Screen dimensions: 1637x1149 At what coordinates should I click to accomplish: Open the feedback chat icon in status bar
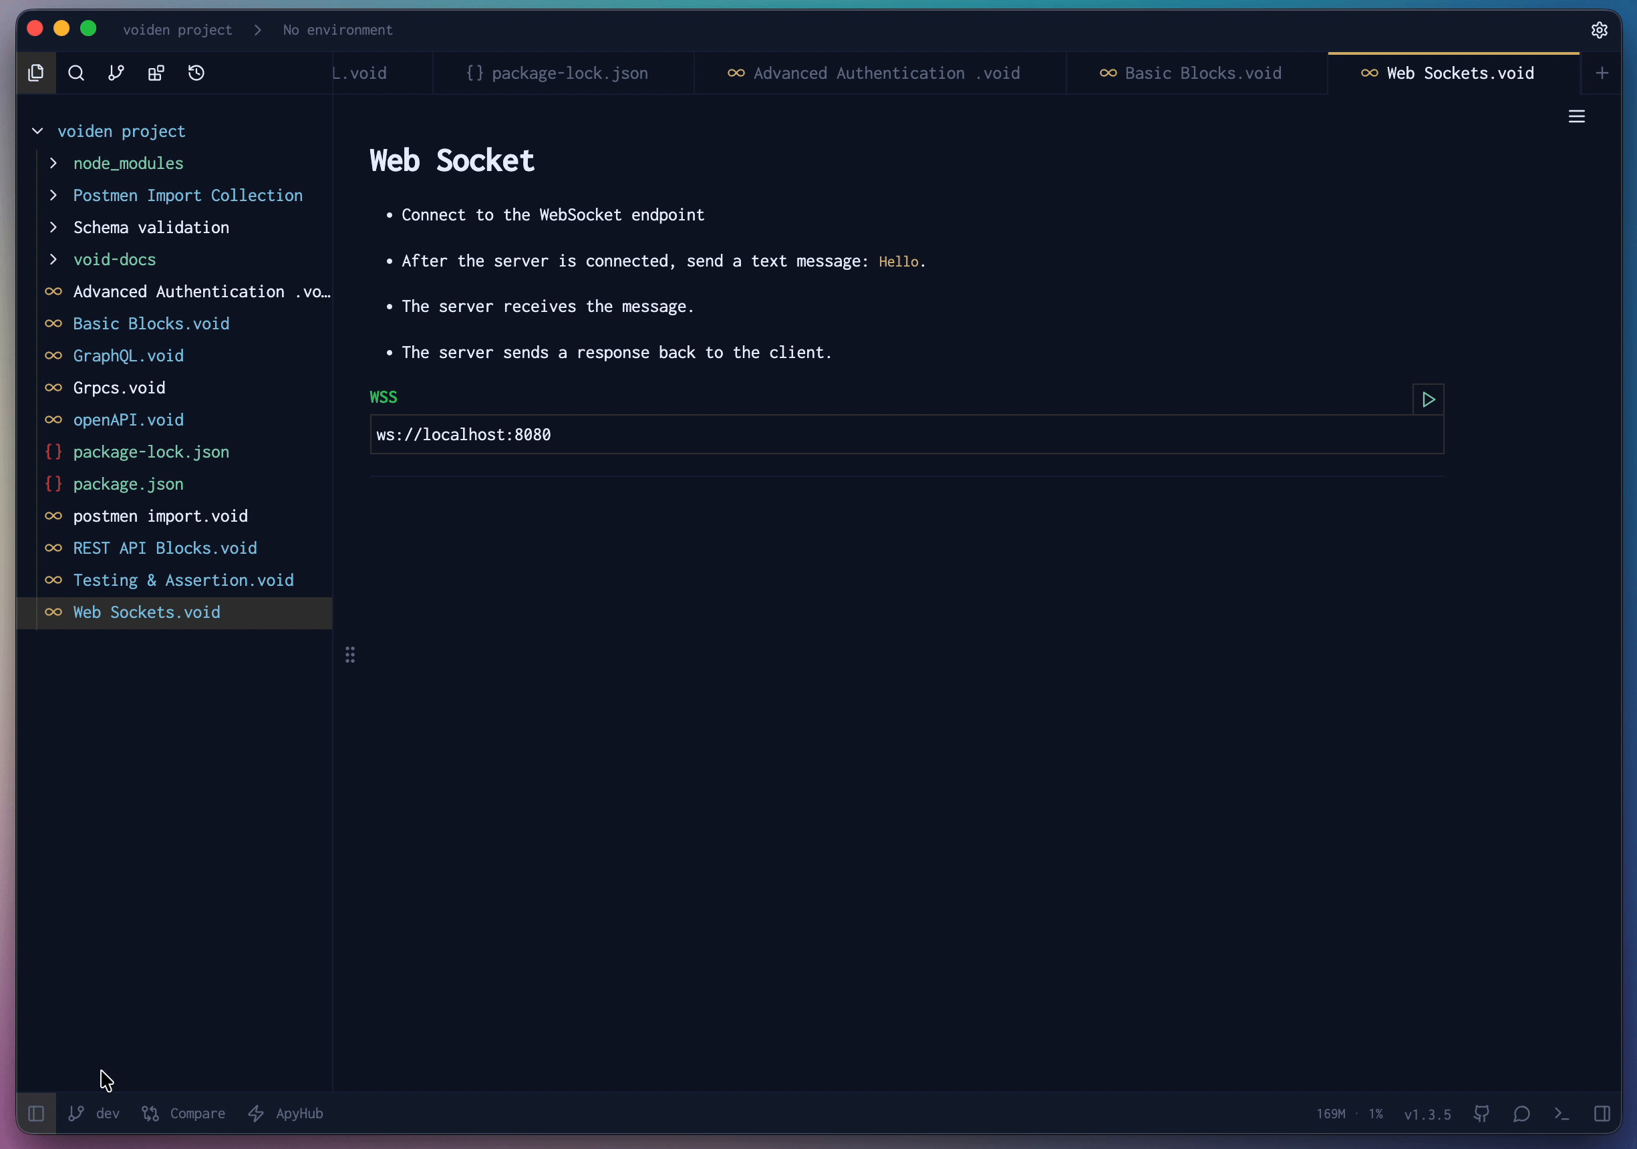[1521, 1114]
